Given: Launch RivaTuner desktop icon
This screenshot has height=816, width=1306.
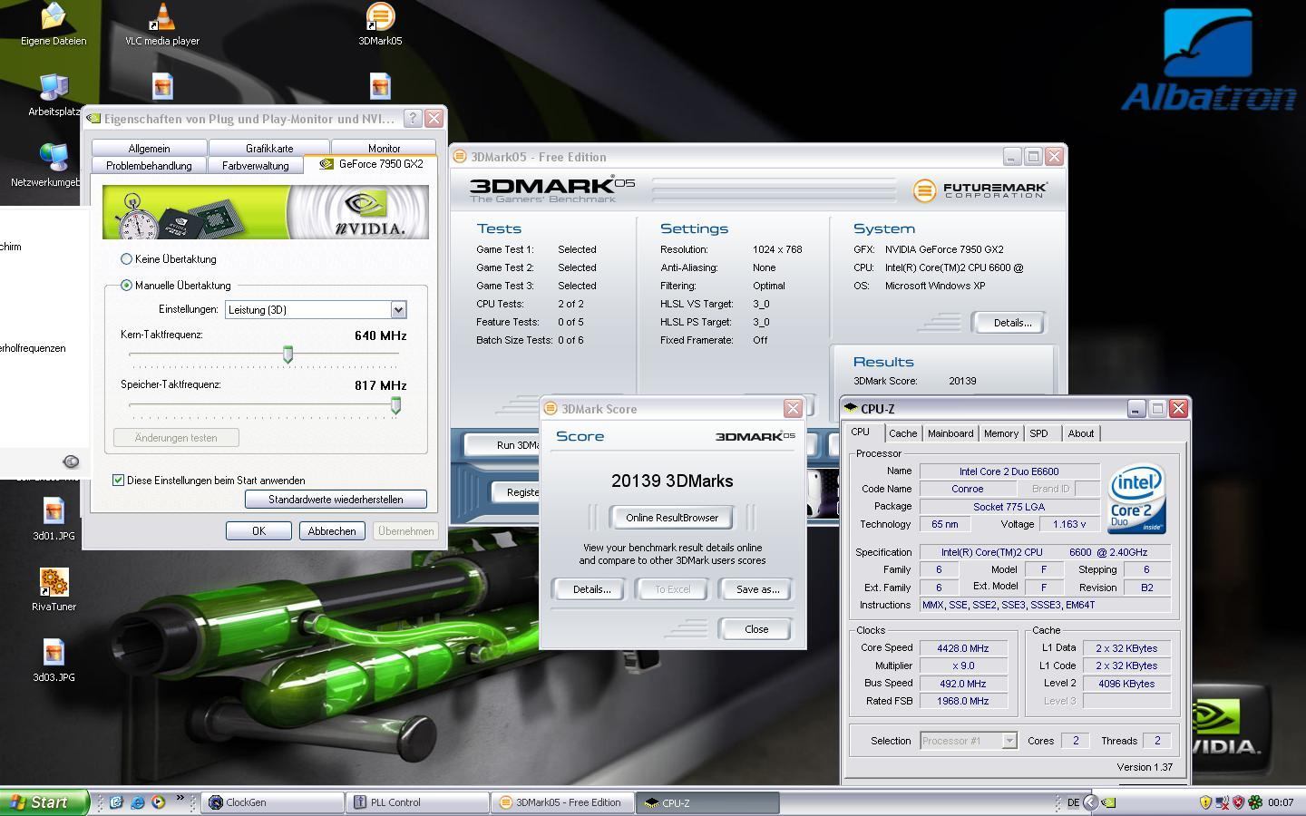Looking at the screenshot, I should 54,590.
